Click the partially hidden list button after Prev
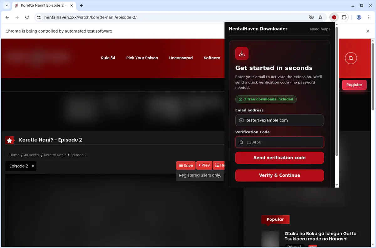376x248 pixels. (x=219, y=165)
